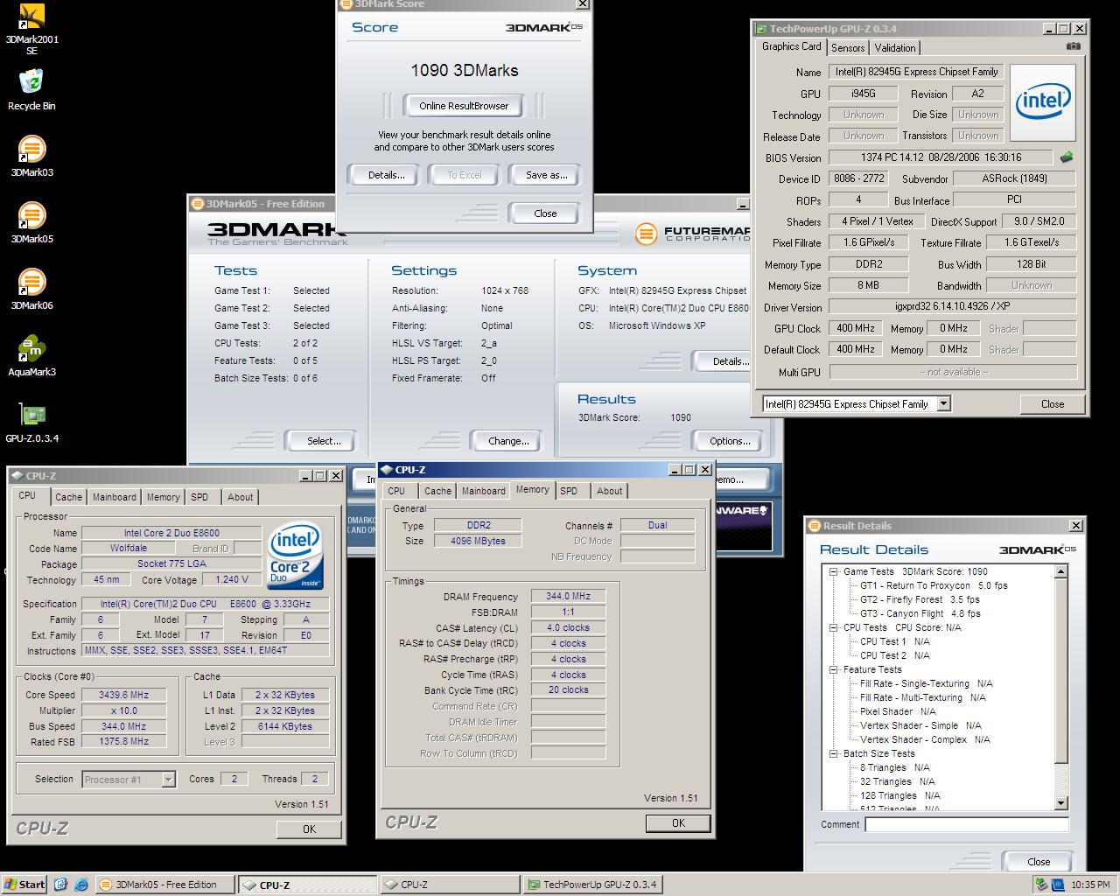Switch to TechPowerUp GPU-Z taskbar button
This screenshot has width=1120, height=896.
(592, 885)
